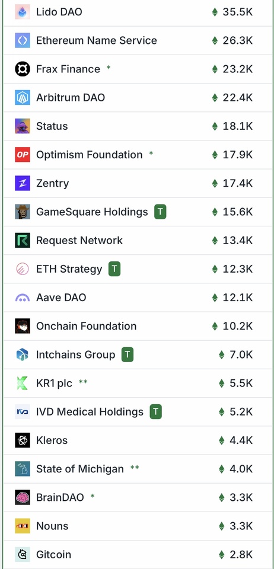This screenshot has height=569, width=274.
Task: Open the Ethereum Name Service logo
Action: [x=23, y=40]
